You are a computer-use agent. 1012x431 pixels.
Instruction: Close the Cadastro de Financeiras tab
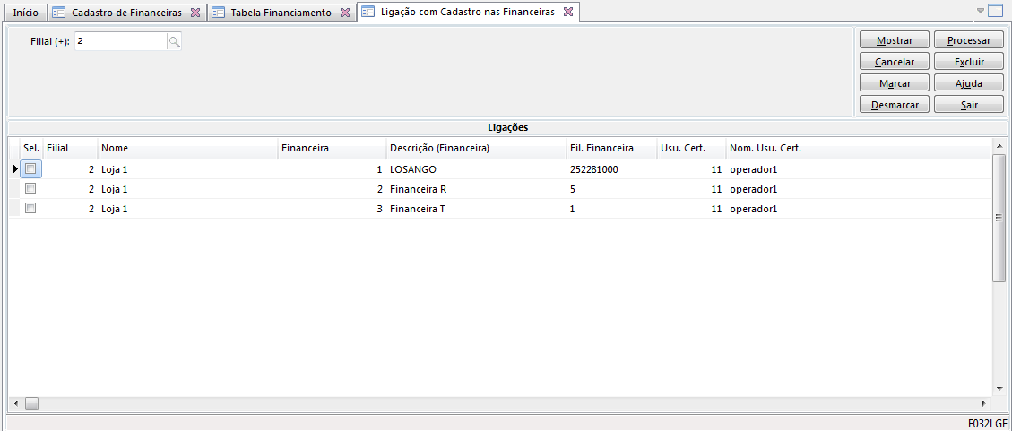tap(195, 13)
